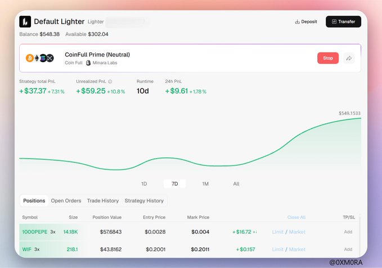Click the WIF symbol
Viewport: 382px width, 268px height.
27,249
